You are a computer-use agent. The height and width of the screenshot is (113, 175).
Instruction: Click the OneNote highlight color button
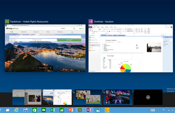click(107, 31)
